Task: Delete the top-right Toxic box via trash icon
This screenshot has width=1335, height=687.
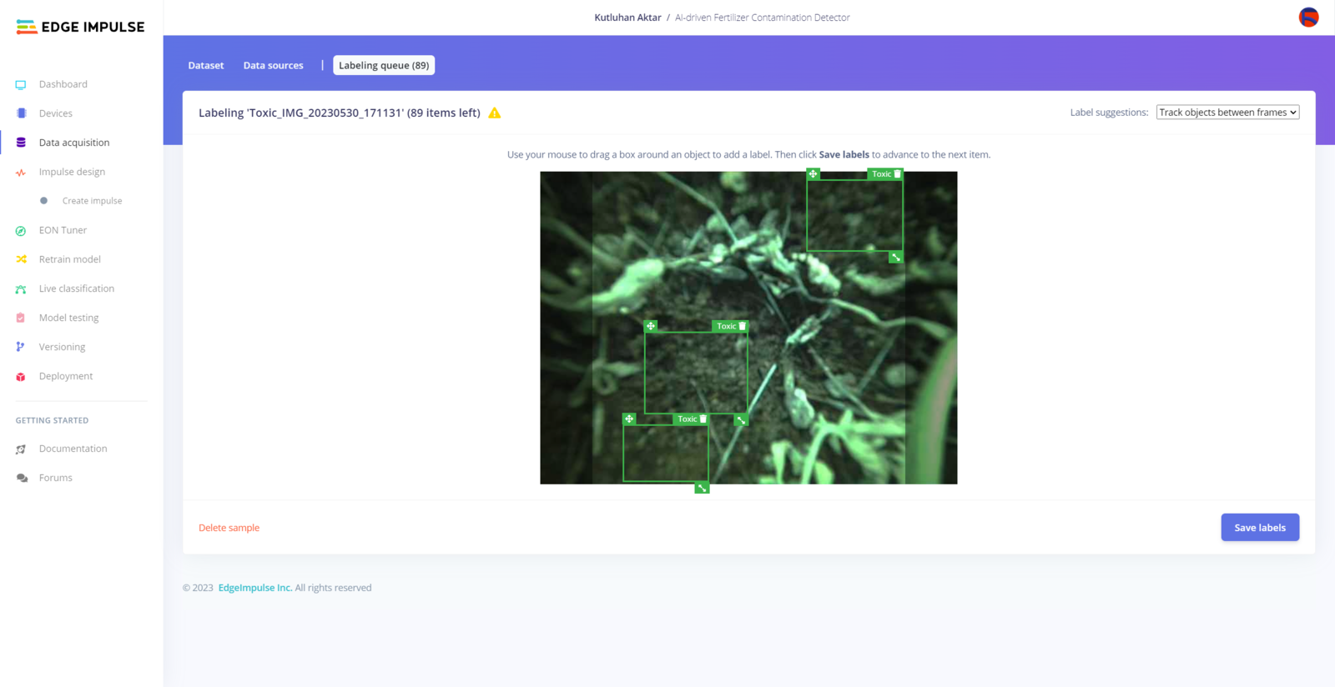Action: [x=898, y=174]
